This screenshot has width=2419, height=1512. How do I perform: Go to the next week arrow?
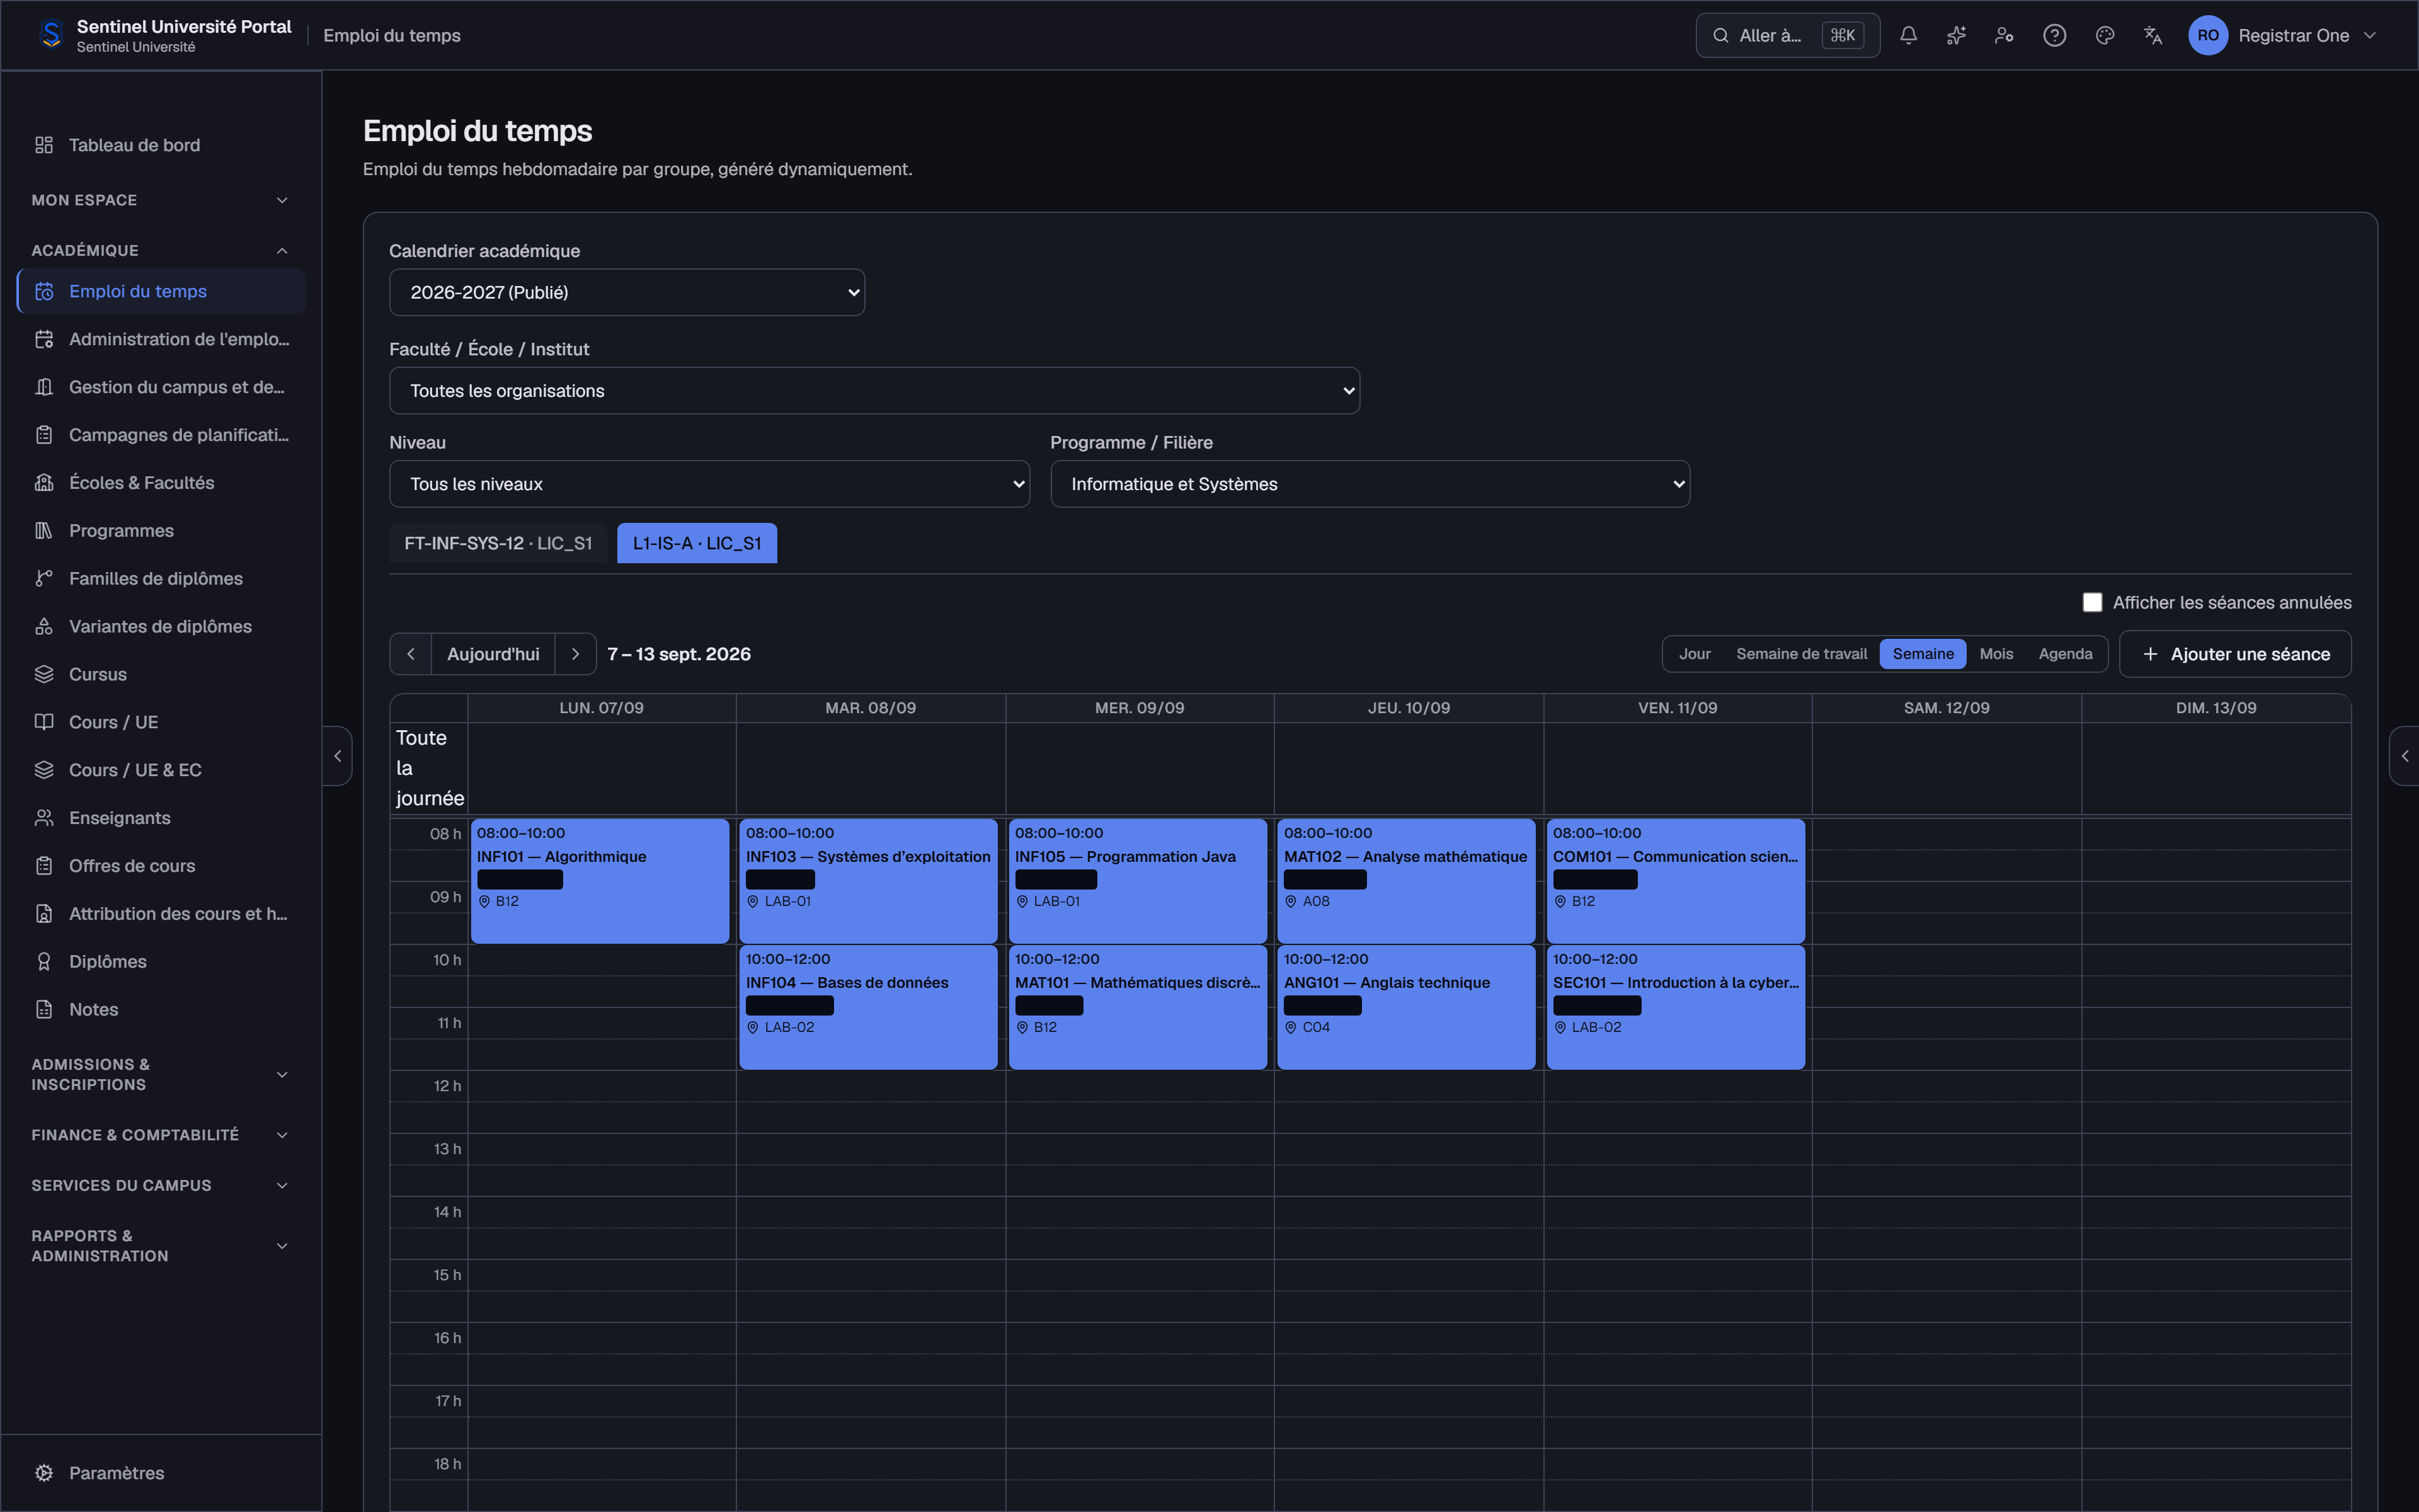coord(576,654)
